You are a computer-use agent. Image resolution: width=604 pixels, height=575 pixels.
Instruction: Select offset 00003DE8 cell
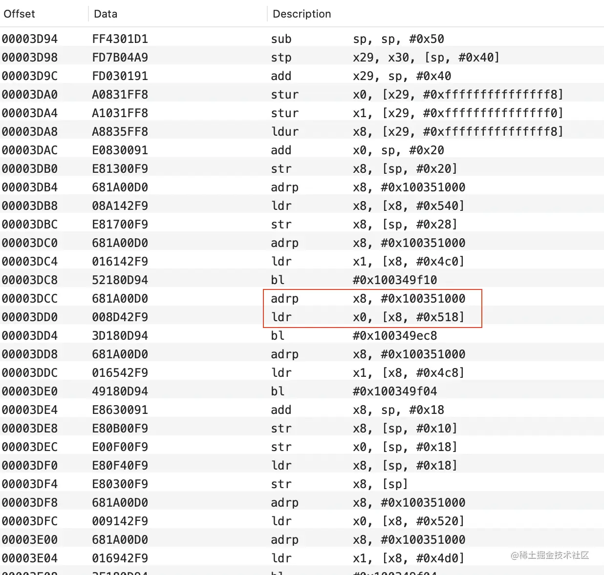point(30,429)
